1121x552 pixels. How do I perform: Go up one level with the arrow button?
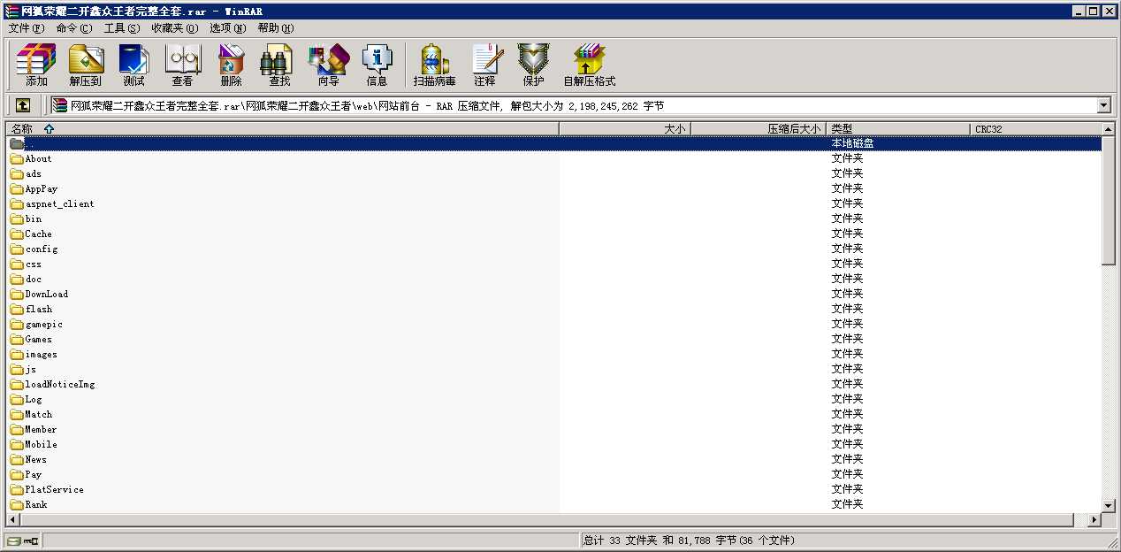click(23, 105)
